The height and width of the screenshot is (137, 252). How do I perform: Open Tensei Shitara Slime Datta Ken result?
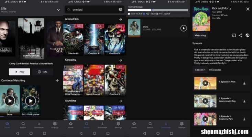[73, 80]
